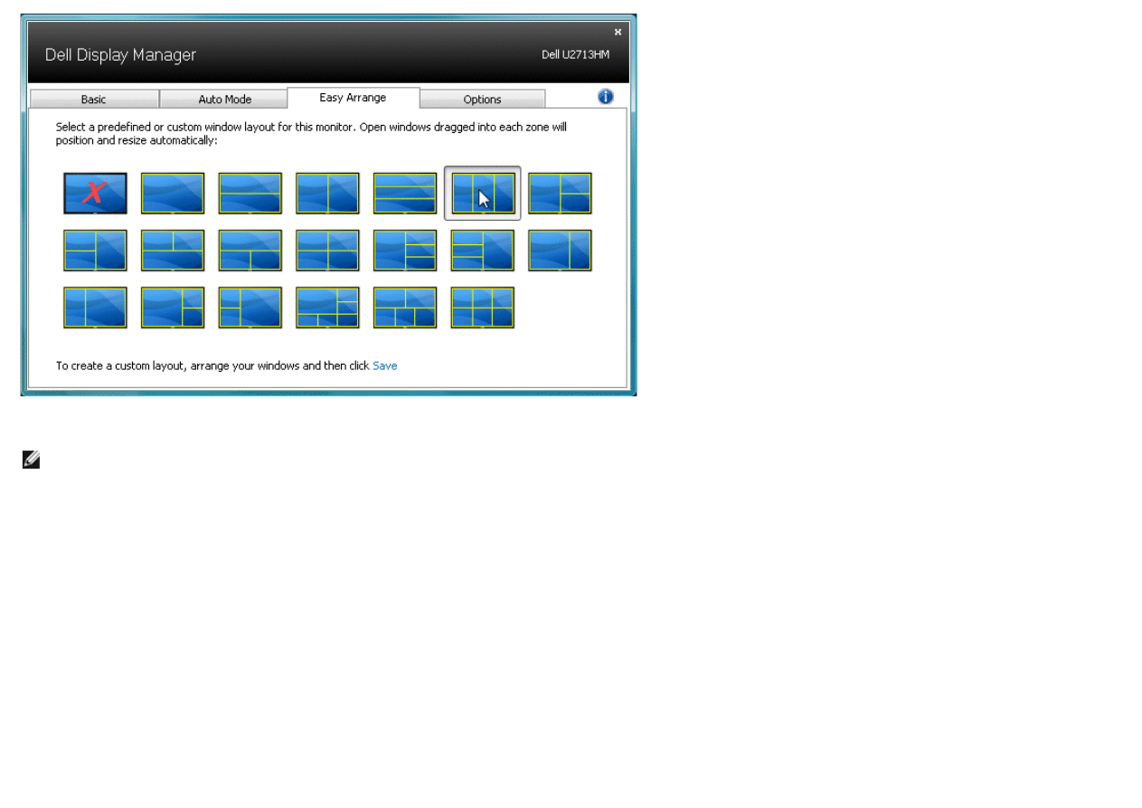1142x808 pixels.
Task: Go to the Options tab
Action: pos(482,100)
